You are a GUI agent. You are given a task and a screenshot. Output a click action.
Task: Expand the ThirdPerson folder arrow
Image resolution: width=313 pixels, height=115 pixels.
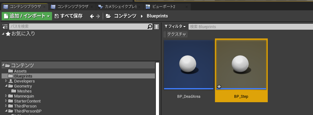pos(6,106)
